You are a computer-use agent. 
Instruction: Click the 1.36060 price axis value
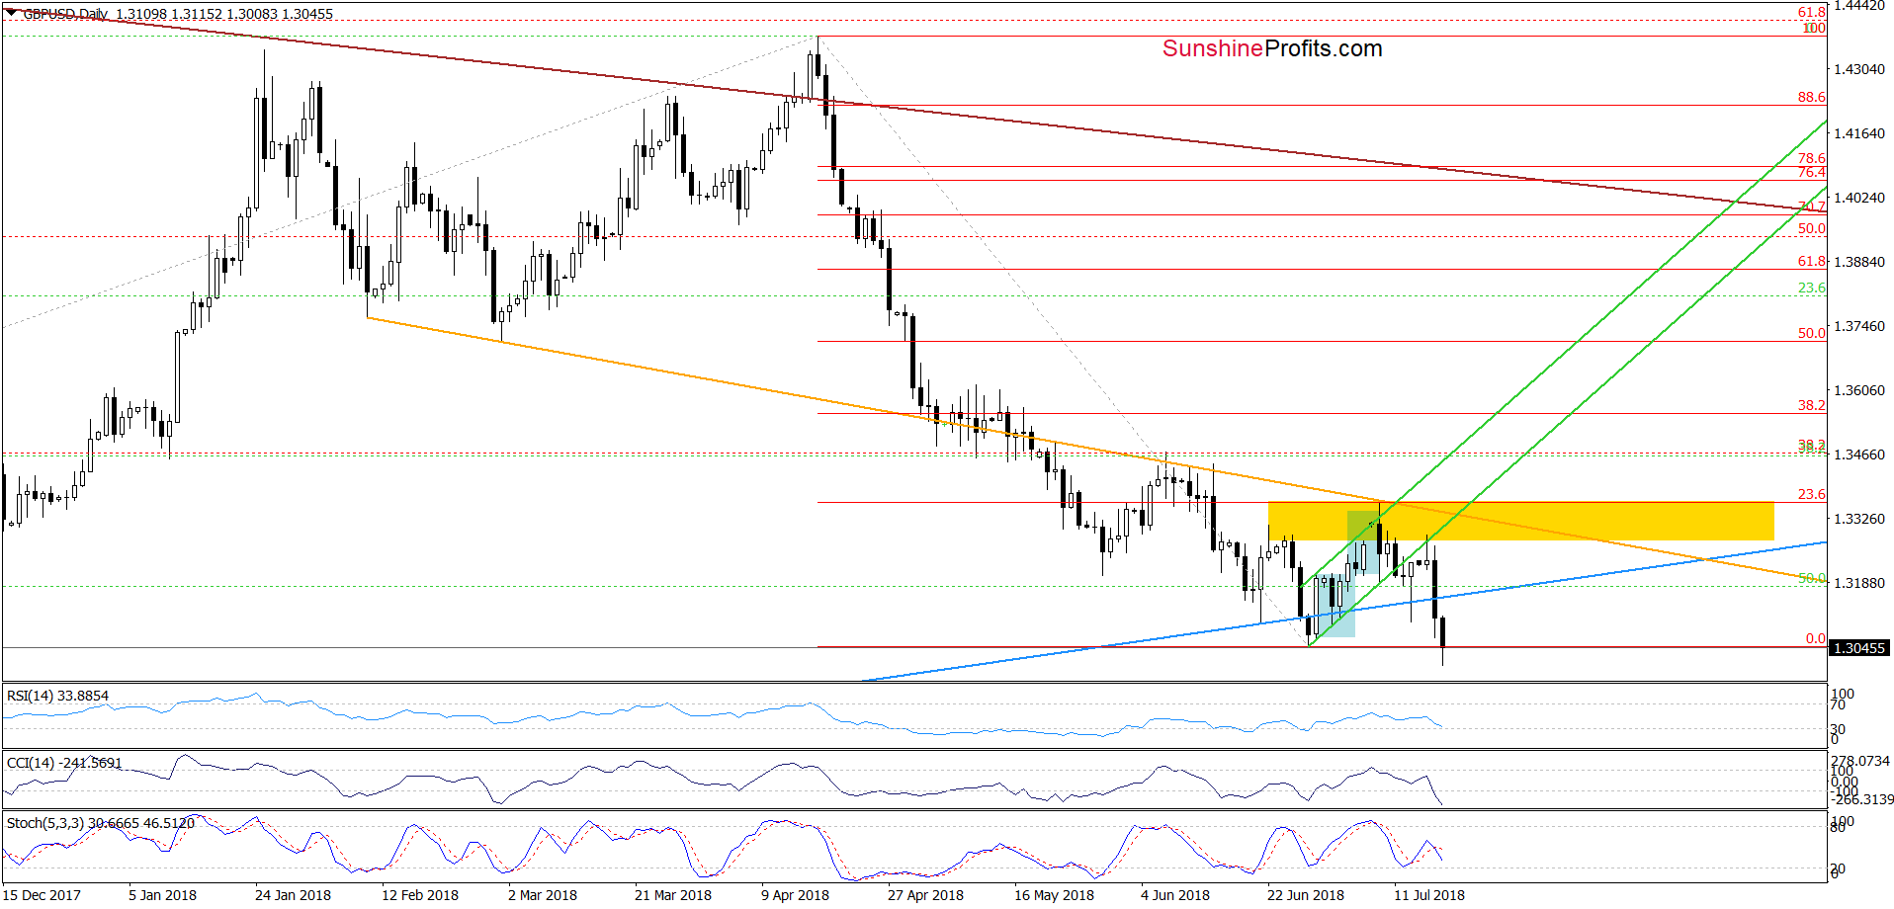point(1859,390)
